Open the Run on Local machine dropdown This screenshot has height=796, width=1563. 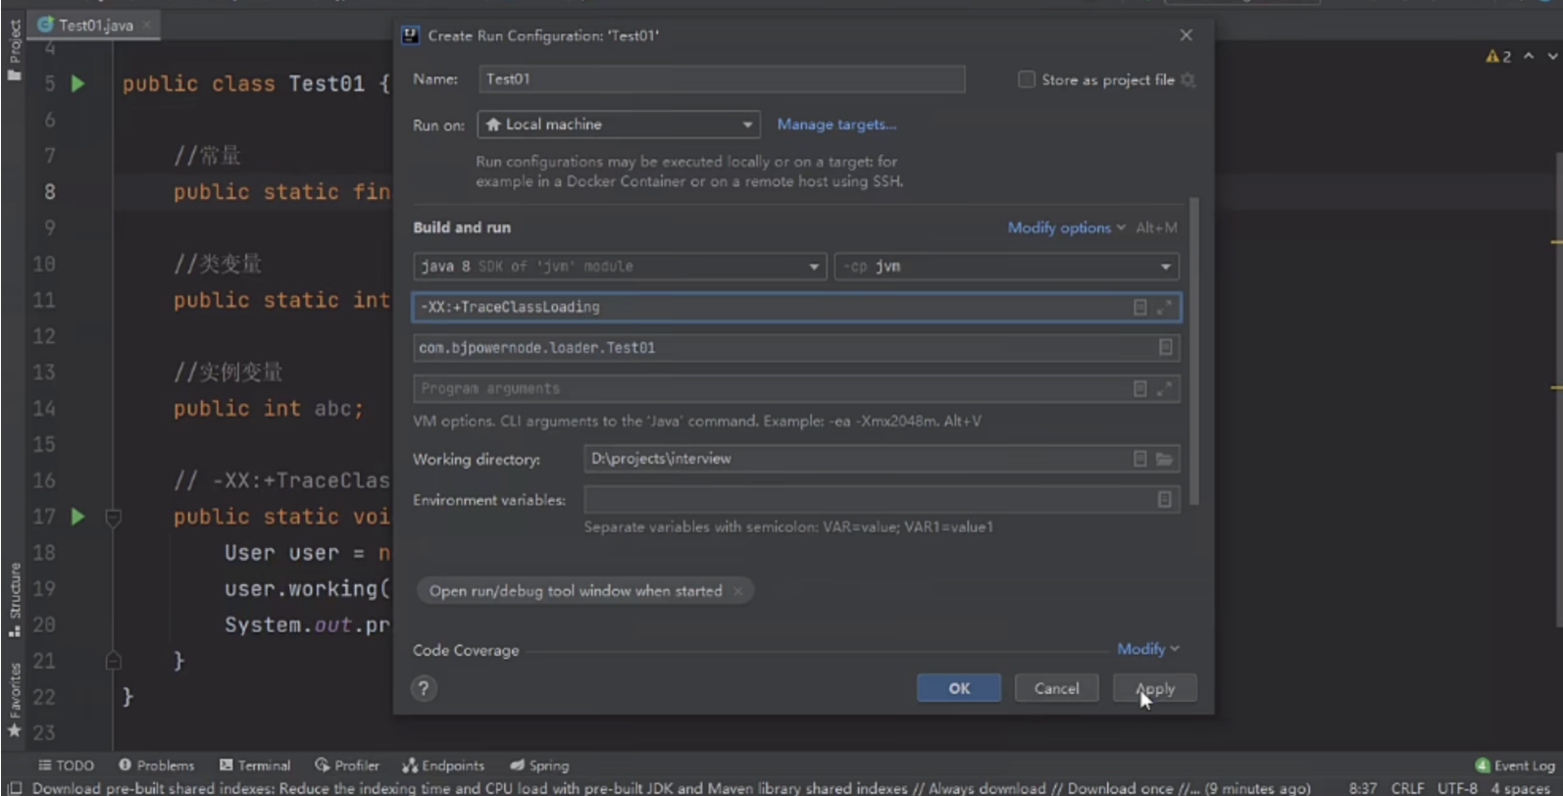[619, 124]
